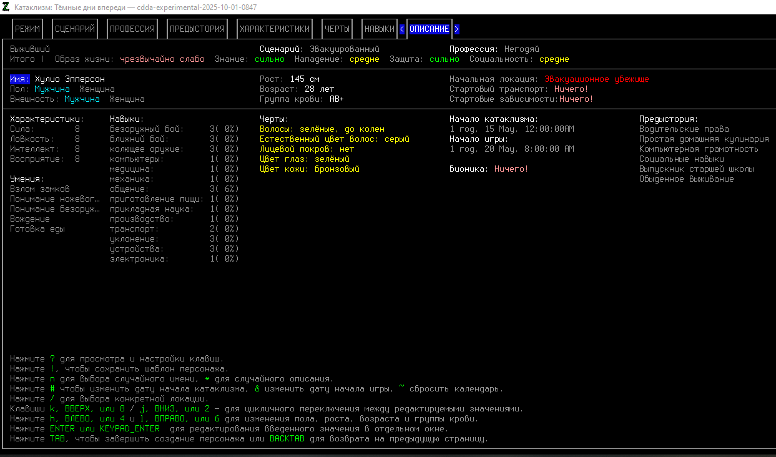Viewport: 776px width, 457px height.
Task: Click Ничего! next to Стартовые зависимости
Action: (x=577, y=99)
